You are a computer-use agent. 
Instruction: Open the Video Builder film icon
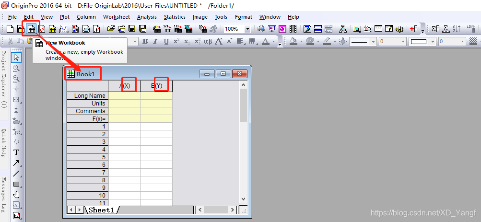pyautogui.click(x=293, y=29)
